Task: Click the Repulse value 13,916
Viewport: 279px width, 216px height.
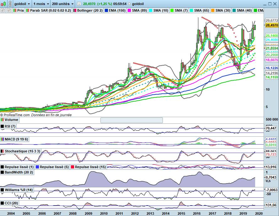Action: coord(271,167)
